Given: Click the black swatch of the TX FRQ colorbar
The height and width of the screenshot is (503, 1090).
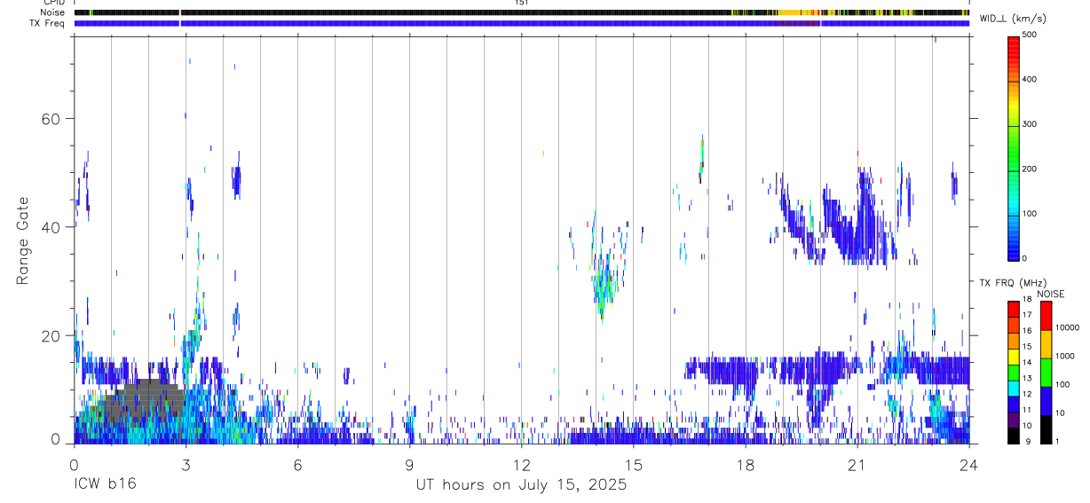Looking at the screenshot, I should [x=1013, y=436].
